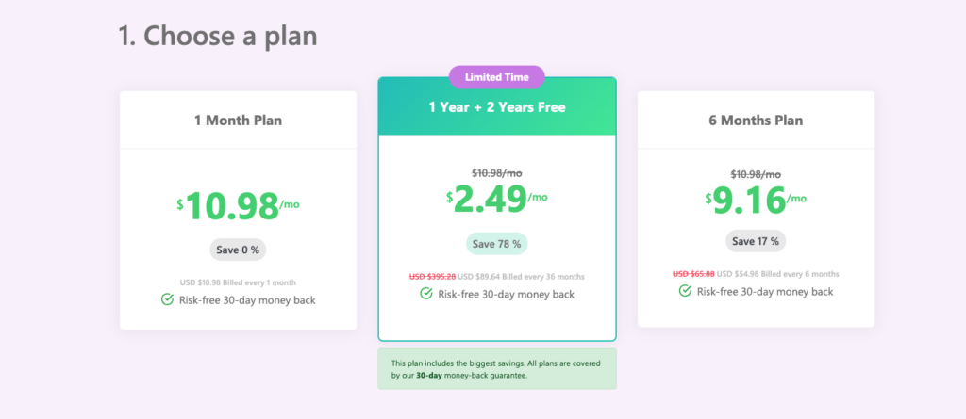Image resolution: width=966 pixels, height=419 pixels.
Task: Choose the $10.98/mo price
Action: tap(238, 205)
